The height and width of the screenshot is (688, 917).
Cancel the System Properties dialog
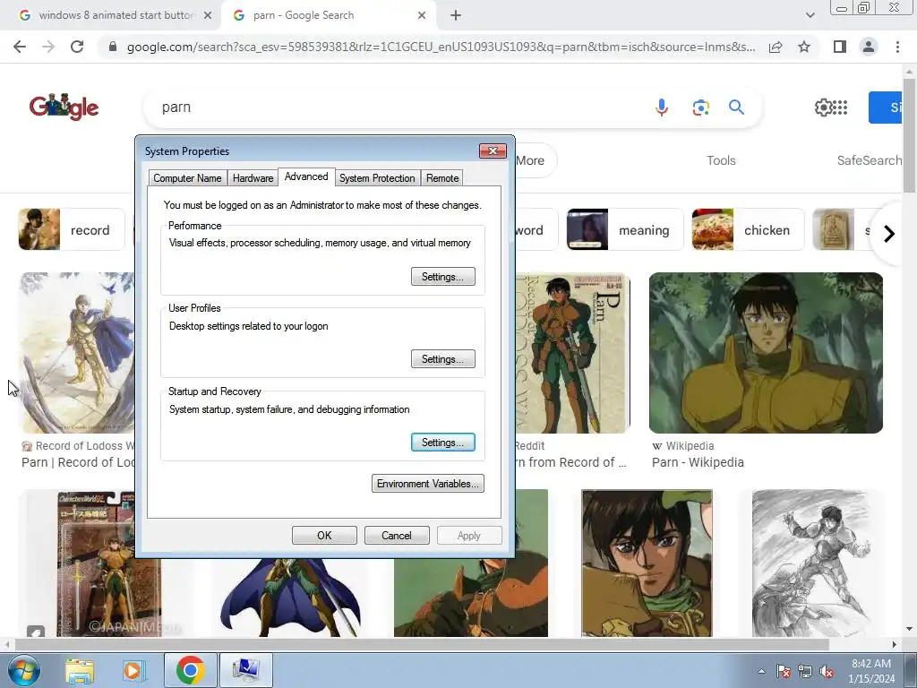397,536
